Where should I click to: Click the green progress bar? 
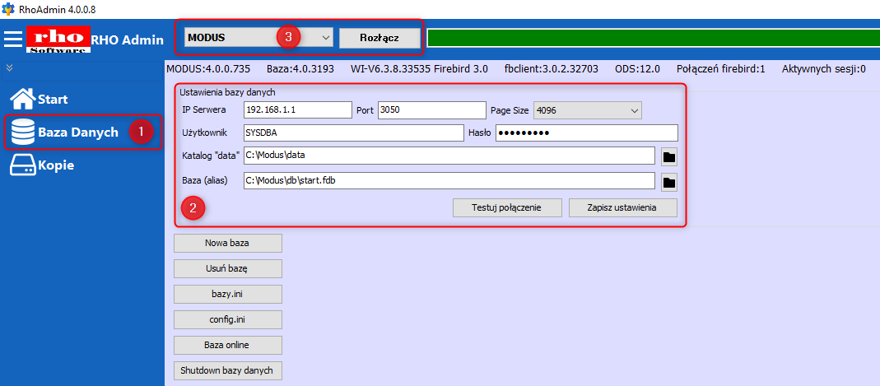coord(652,38)
